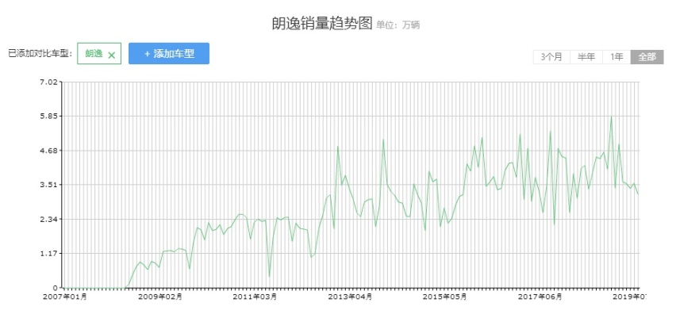Click the 1.17 y-axis label
The image size is (676, 318).
[x=48, y=253]
